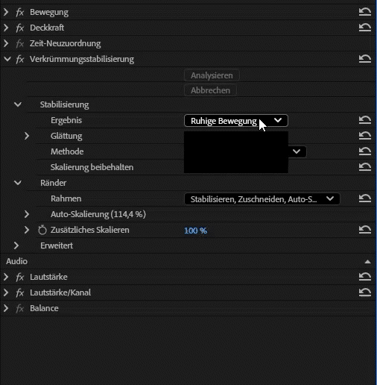377x385 pixels.
Task: Reset the Ergebnis parameter
Action: [365, 120]
